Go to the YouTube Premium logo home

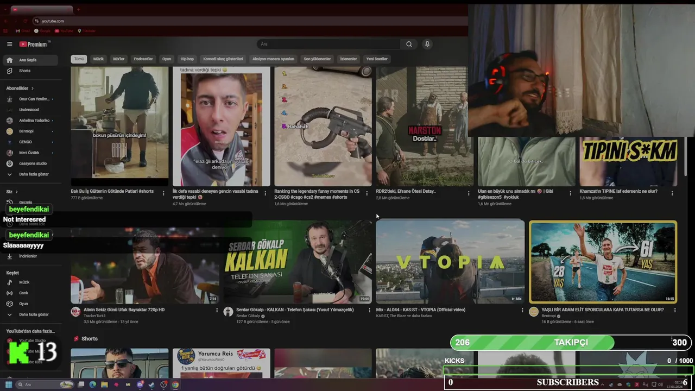tap(34, 45)
